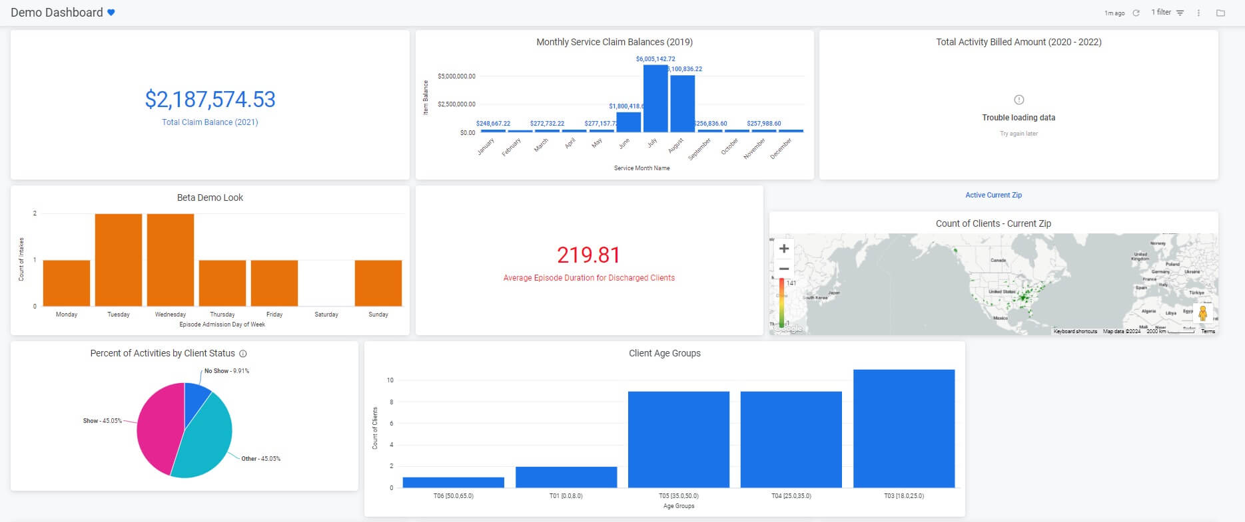1245x522 pixels.
Task: Select the Thursday bar in Beta Demo Look
Action: (222, 283)
